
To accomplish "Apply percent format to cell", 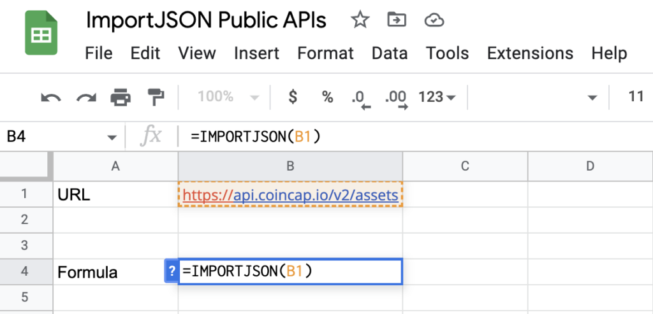I will 327,97.
